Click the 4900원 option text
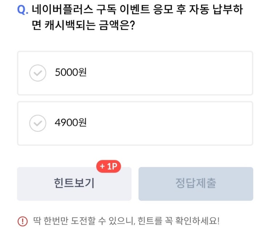The height and width of the screenshot is (230, 270). click(70, 123)
